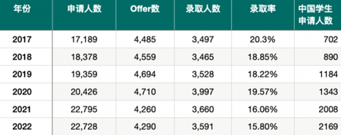Click the 2019 year row label
Image resolution: width=341 pixels, height=135 pixels.
pos(22,74)
